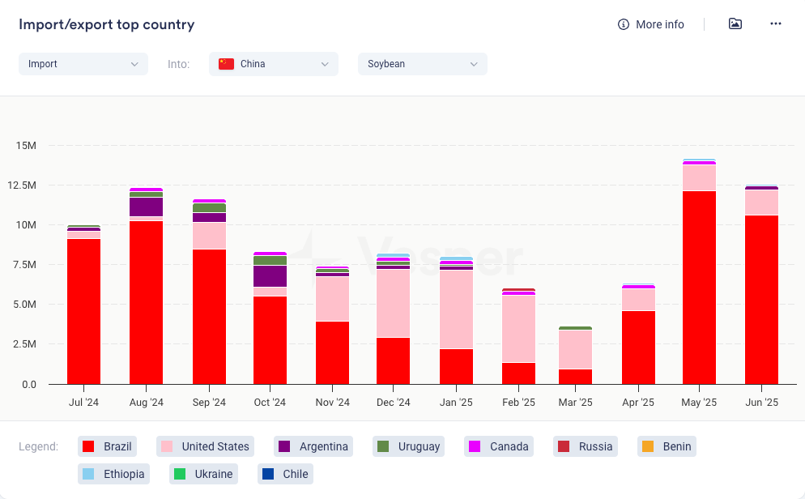This screenshot has height=499, width=805.
Task: Toggle Canada legend entry
Action: 500,446
